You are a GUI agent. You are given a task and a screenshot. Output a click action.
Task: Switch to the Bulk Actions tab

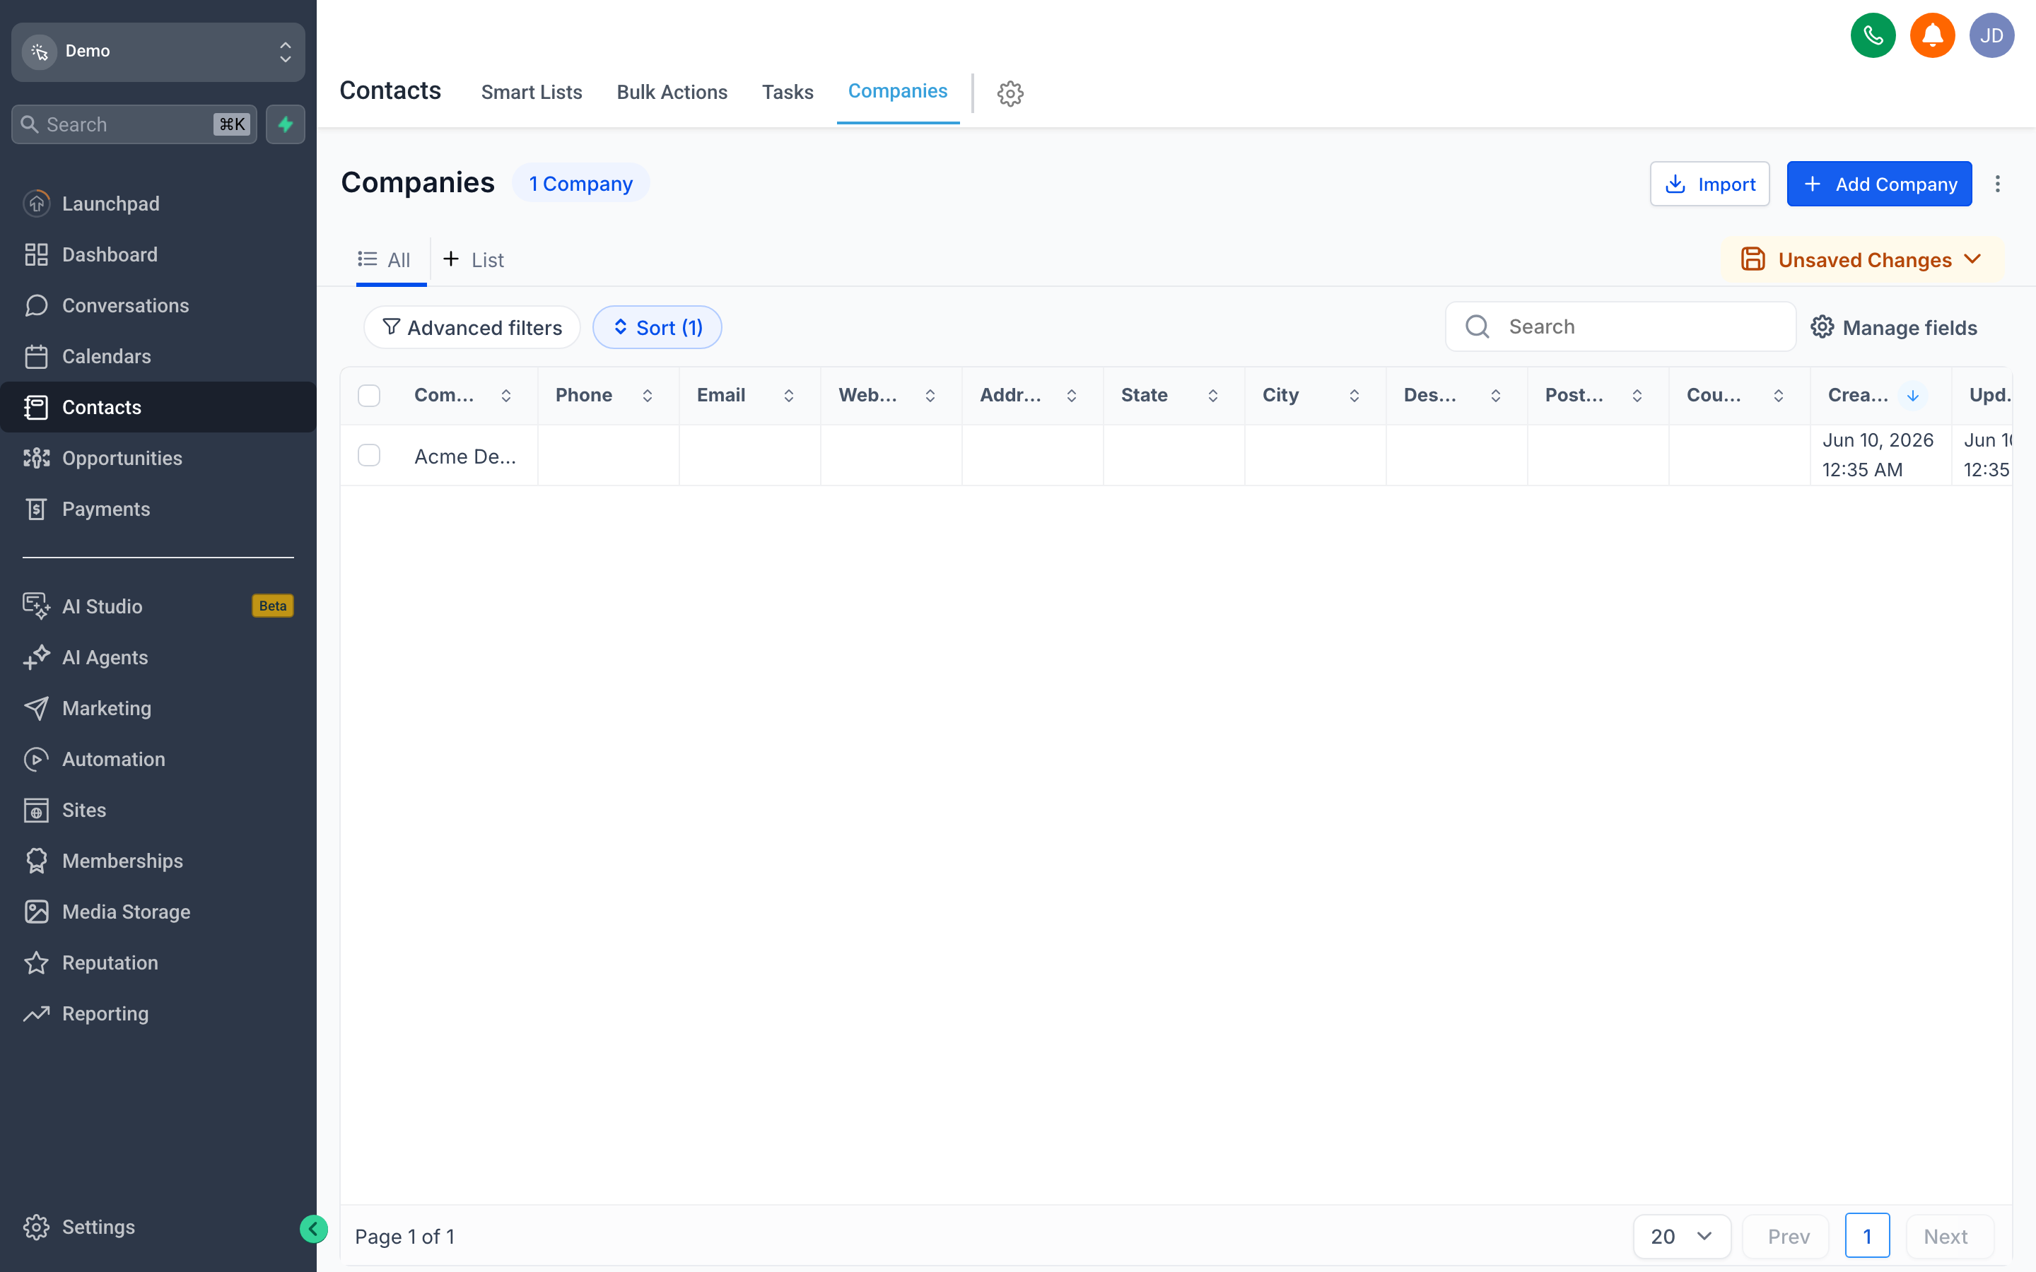coord(672,92)
